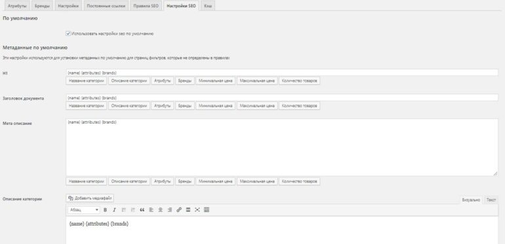
Task: Open the Атрибуты tab
Action: tap(17, 6)
